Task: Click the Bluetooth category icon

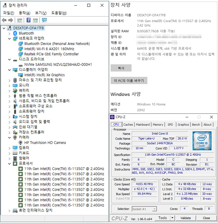Action: point(15,33)
